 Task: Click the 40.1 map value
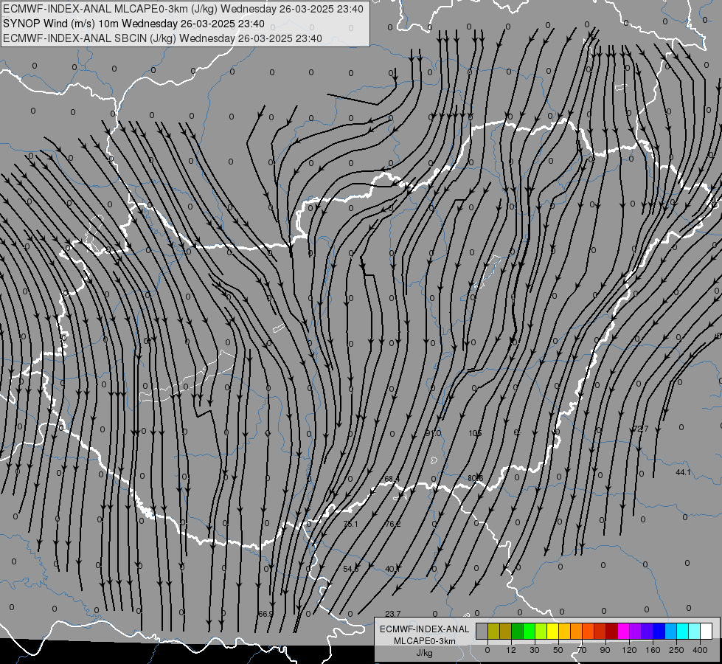(x=392, y=569)
